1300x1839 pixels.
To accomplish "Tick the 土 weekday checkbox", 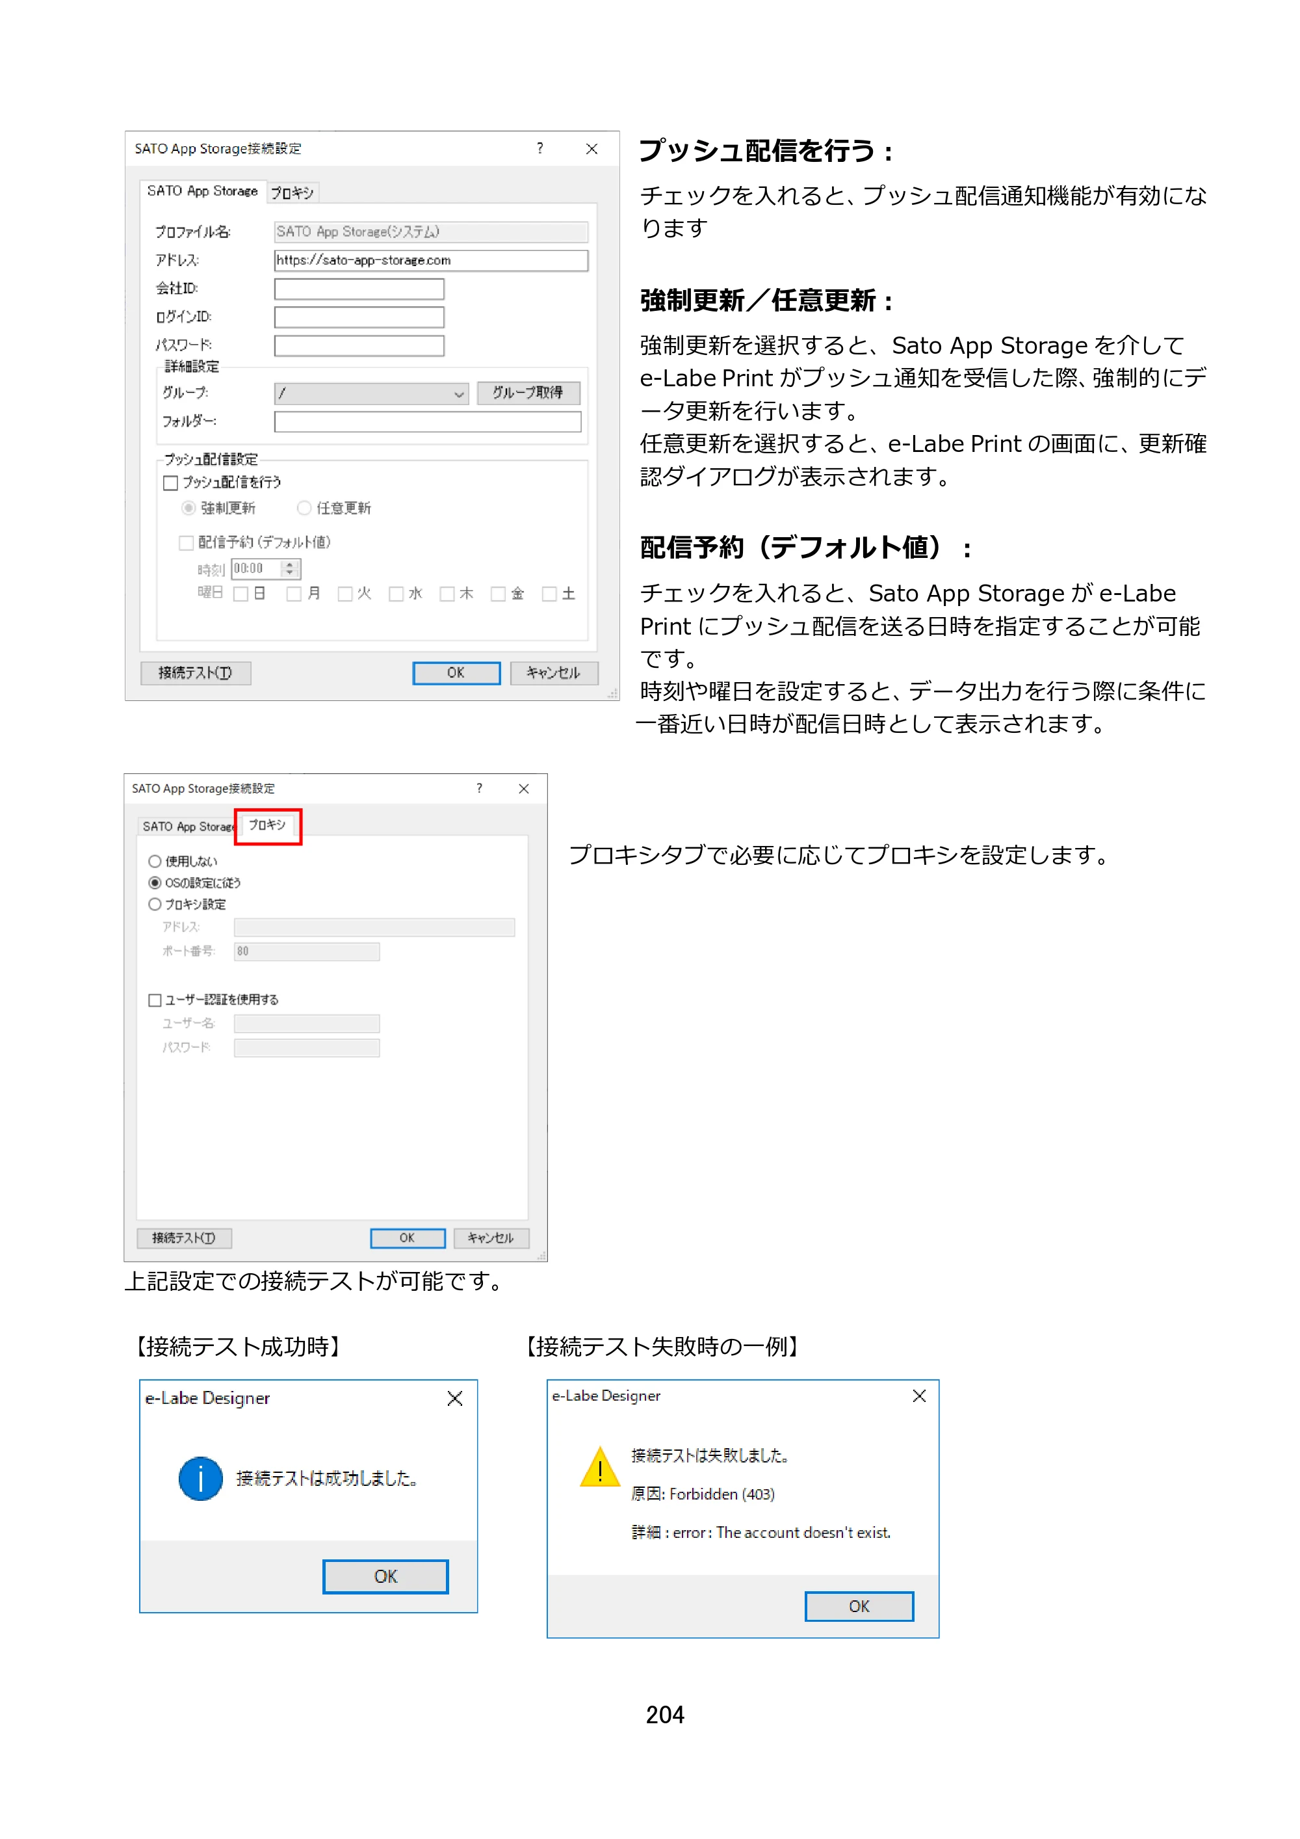I will pos(549,594).
